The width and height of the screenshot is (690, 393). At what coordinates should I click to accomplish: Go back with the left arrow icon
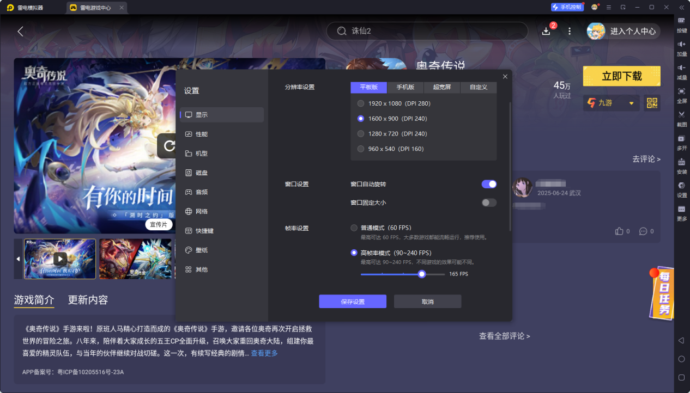(20, 31)
